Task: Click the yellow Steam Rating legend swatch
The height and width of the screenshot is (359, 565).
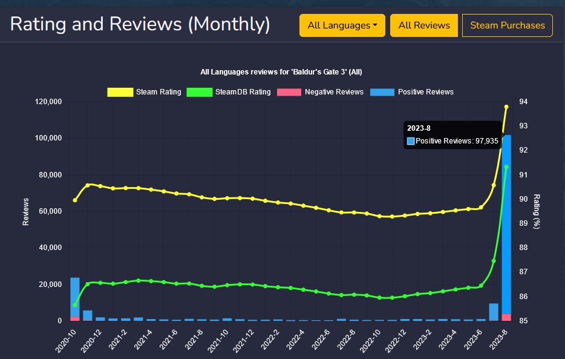Action: point(119,92)
